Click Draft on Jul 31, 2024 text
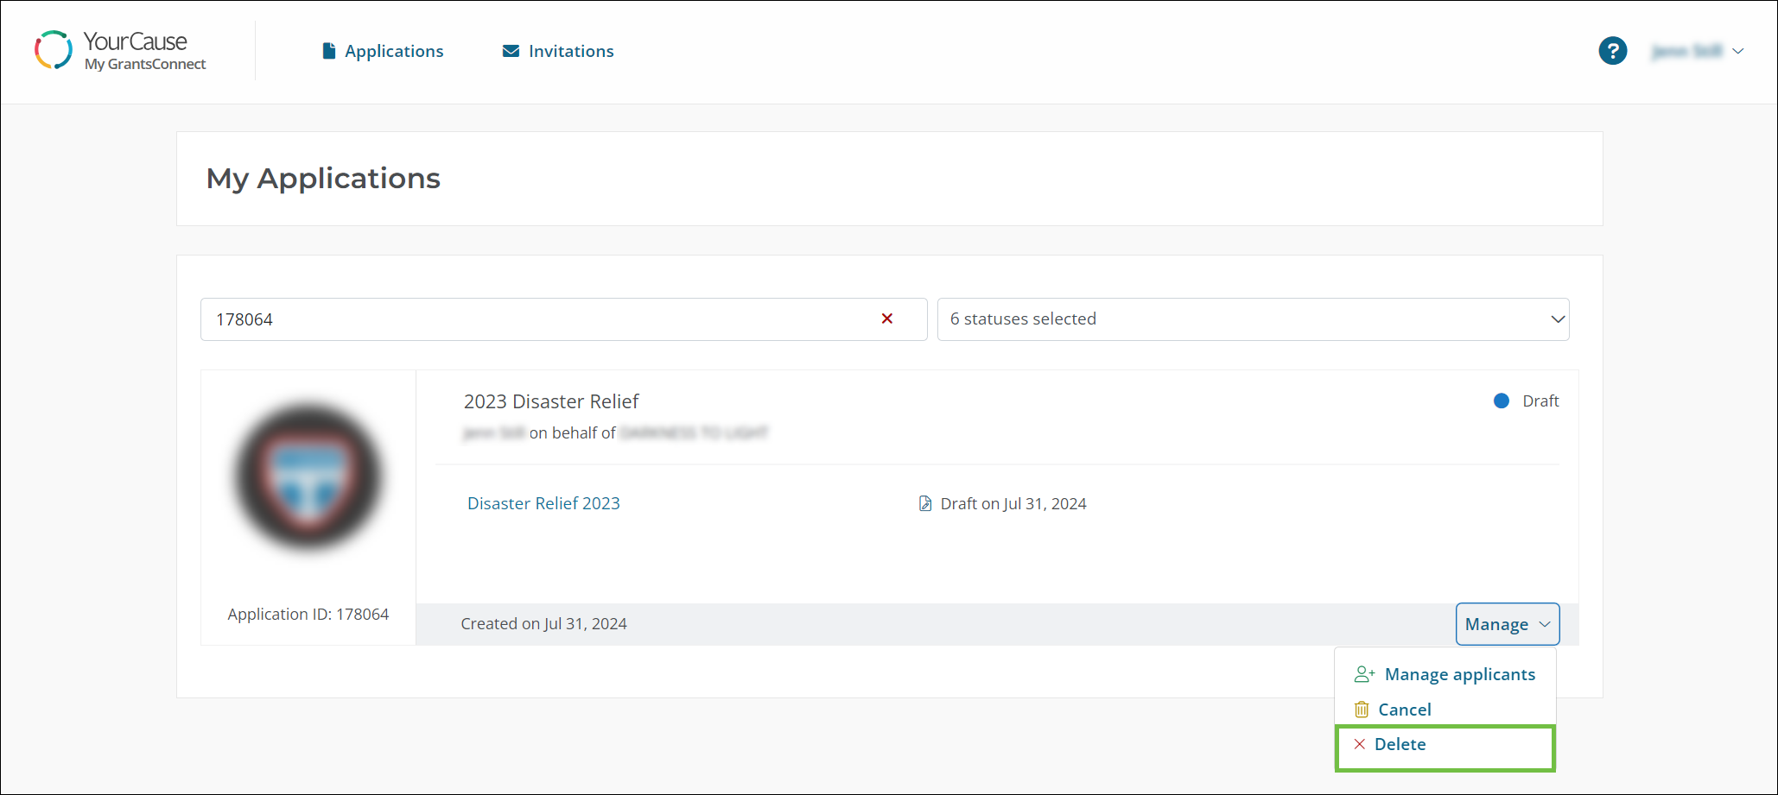 (x=1013, y=503)
